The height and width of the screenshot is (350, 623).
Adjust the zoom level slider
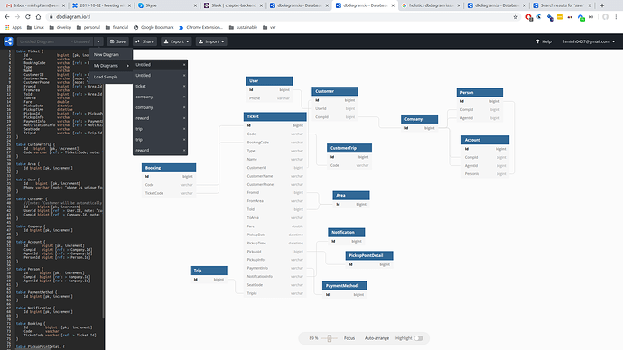pos(330,338)
